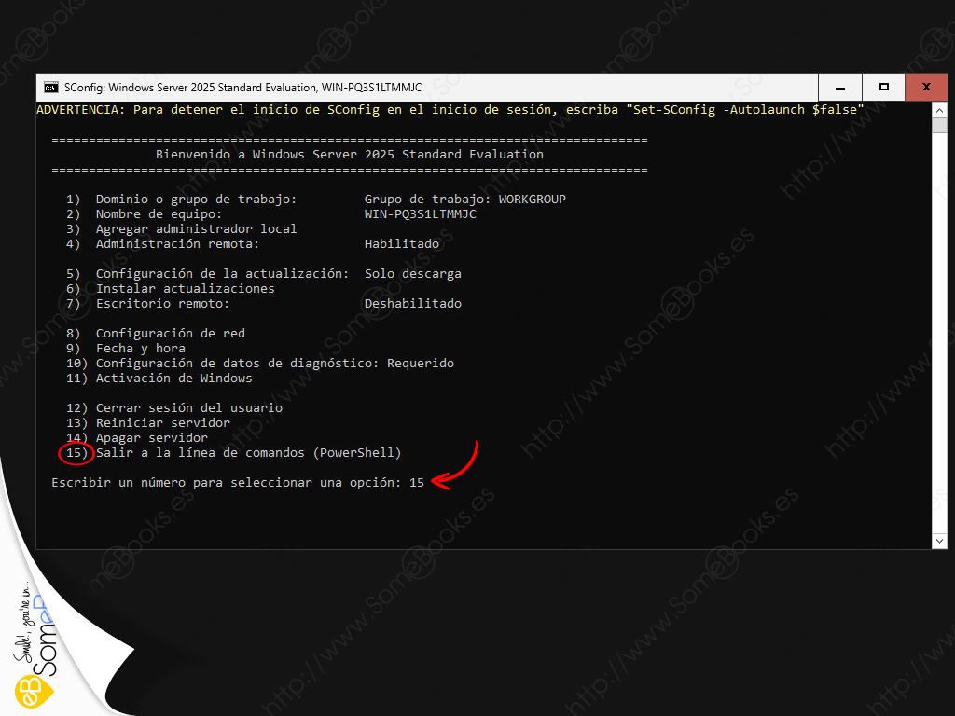Image resolution: width=955 pixels, height=716 pixels.
Task: Click Salir a la línea de comandos option
Action: (x=248, y=452)
